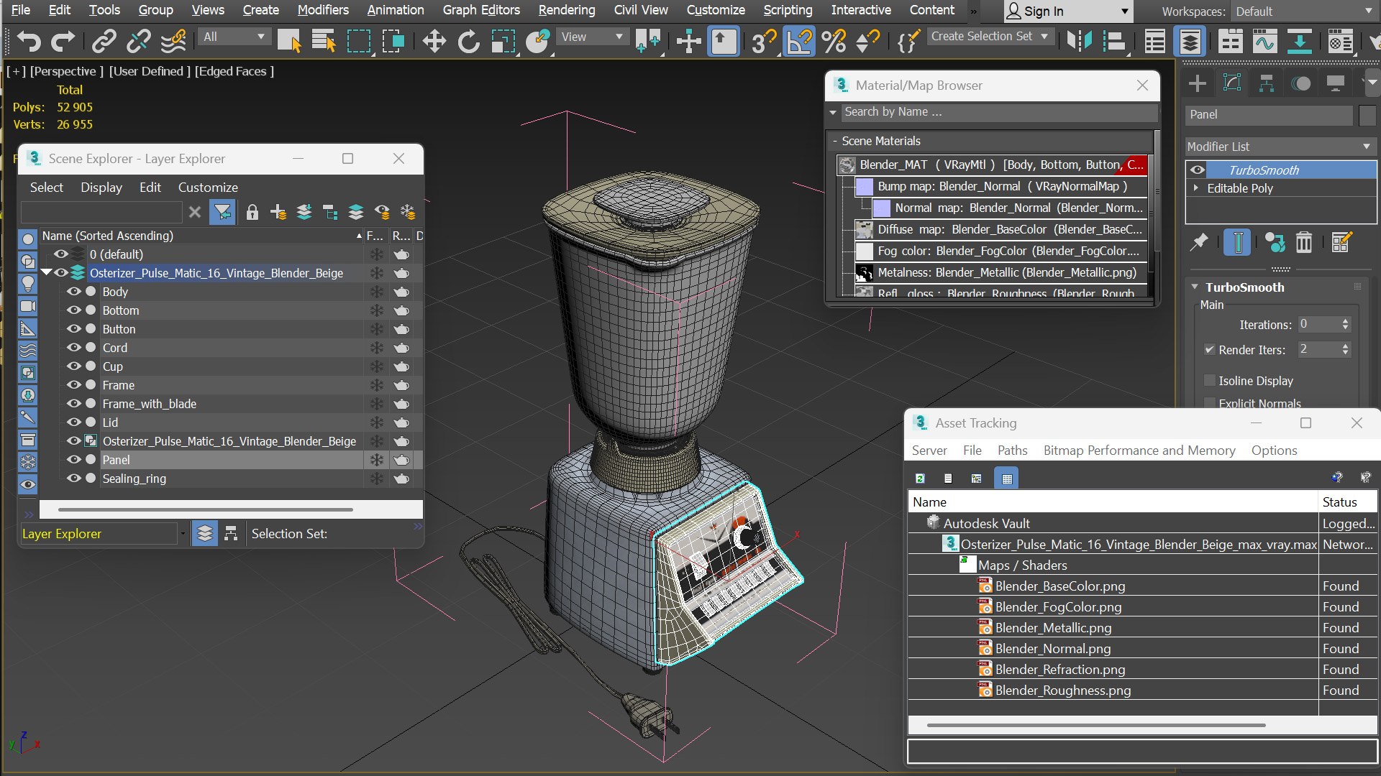Activate the Angle Snap toggle icon
Viewport: 1381px width, 776px height.
pyautogui.click(x=798, y=42)
